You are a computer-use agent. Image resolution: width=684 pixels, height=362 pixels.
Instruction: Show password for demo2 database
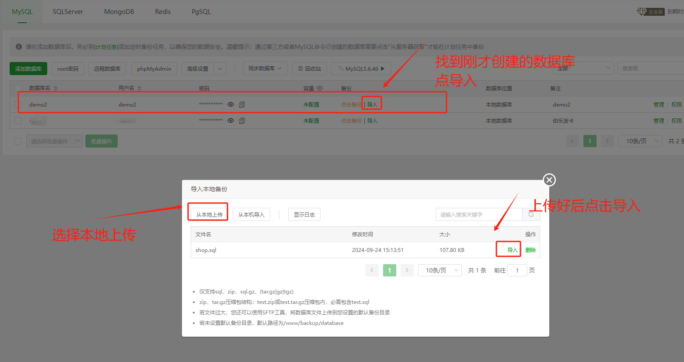point(230,104)
